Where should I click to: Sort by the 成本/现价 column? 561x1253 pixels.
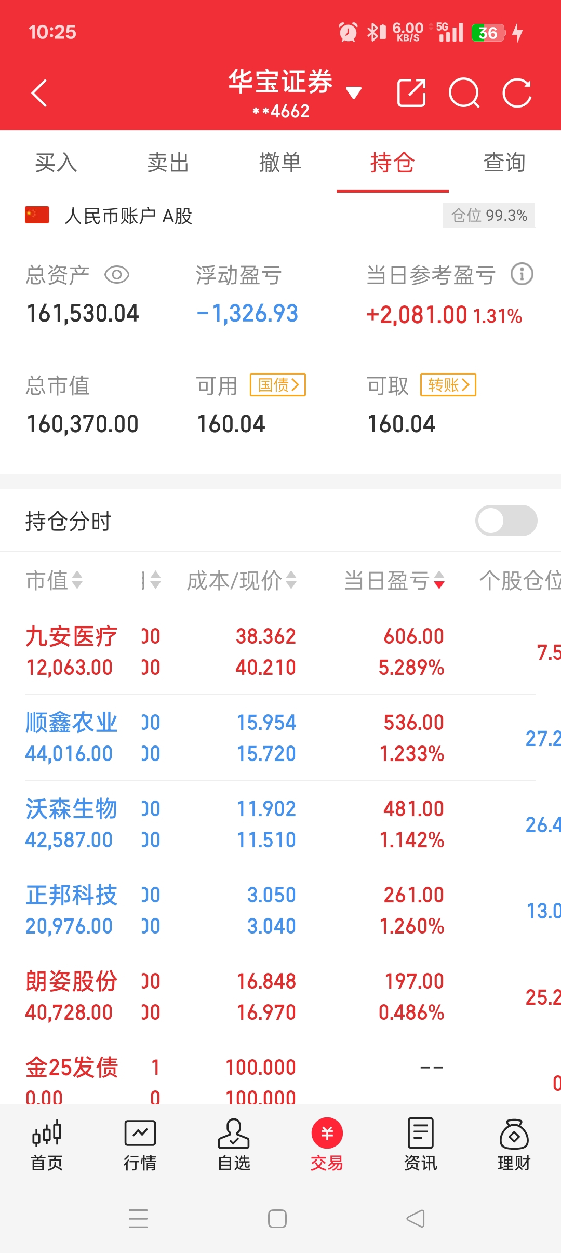pos(242,580)
